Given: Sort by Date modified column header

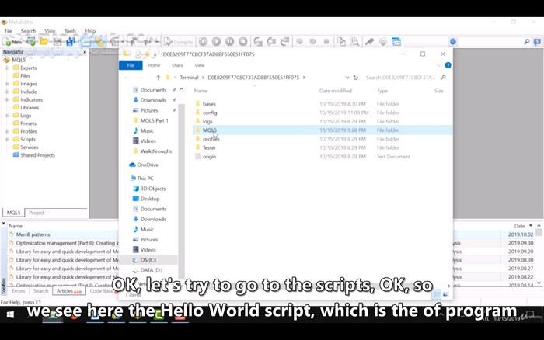Looking at the screenshot, I should pyautogui.click(x=335, y=91).
